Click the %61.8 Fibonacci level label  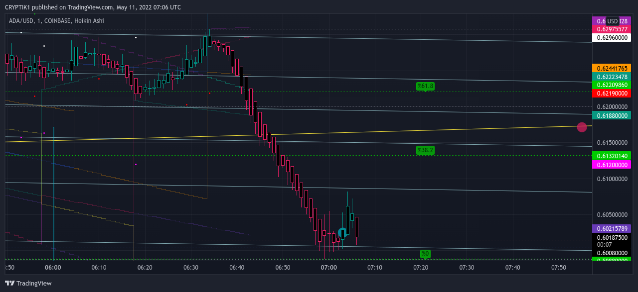[x=426, y=86]
